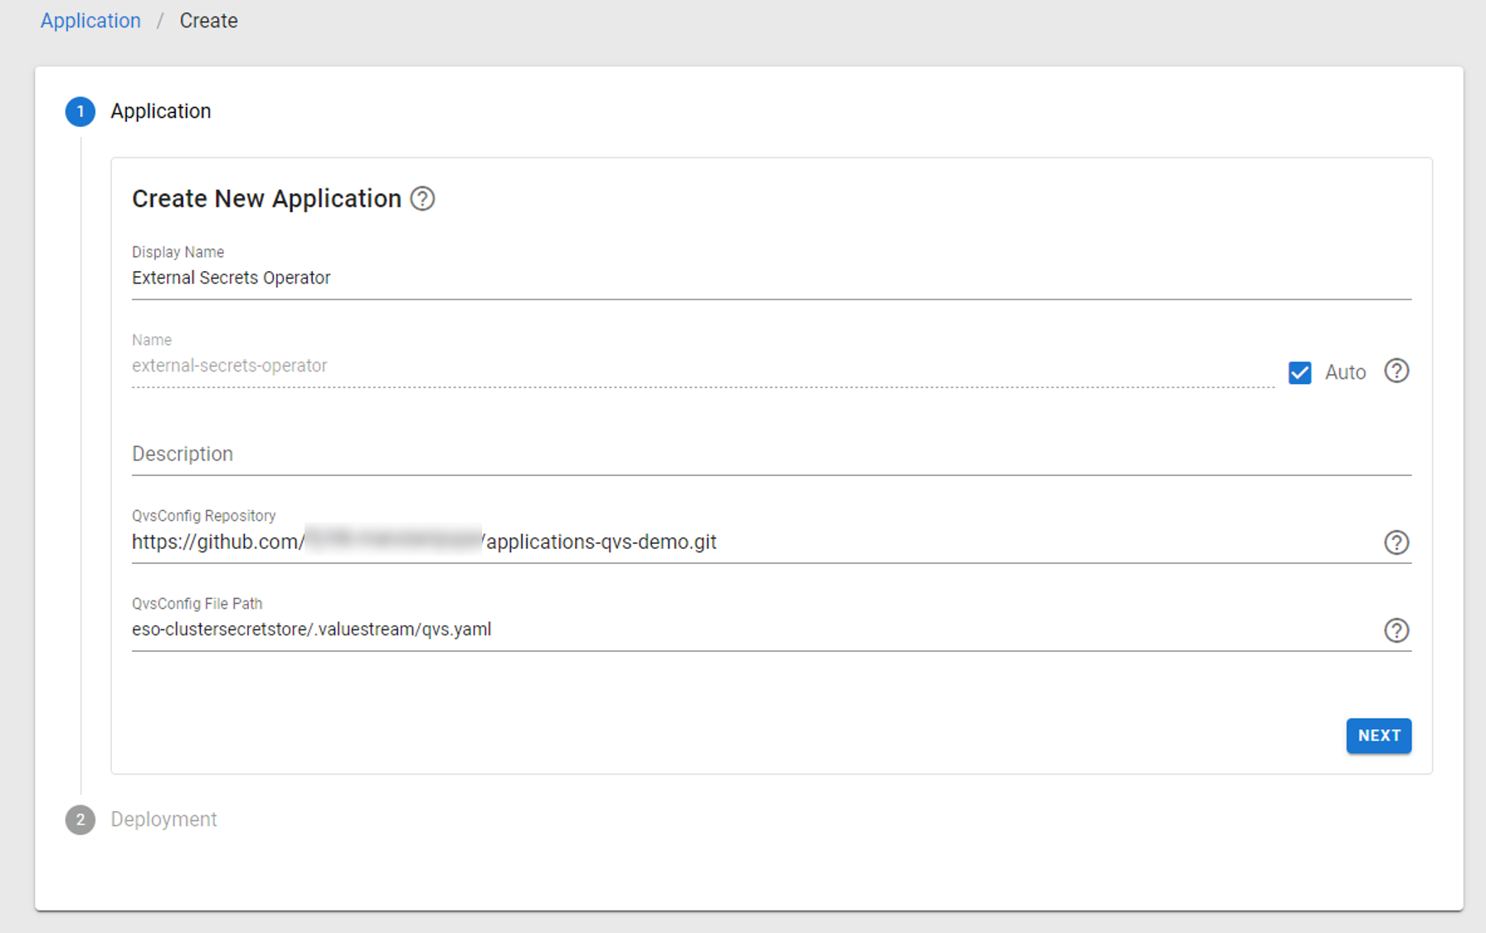The width and height of the screenshot is (1486, 933).
Task: Click the auto-generated Name field
Action: point(702,366)
